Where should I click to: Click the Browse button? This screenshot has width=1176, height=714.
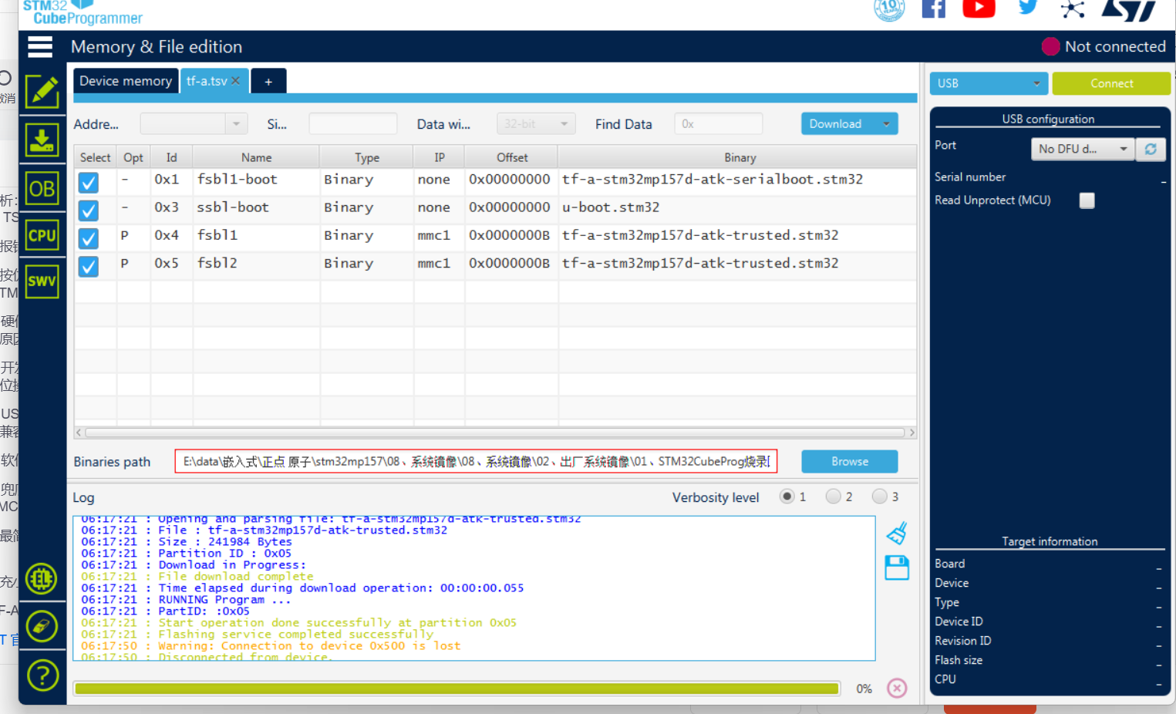(850, 461)
